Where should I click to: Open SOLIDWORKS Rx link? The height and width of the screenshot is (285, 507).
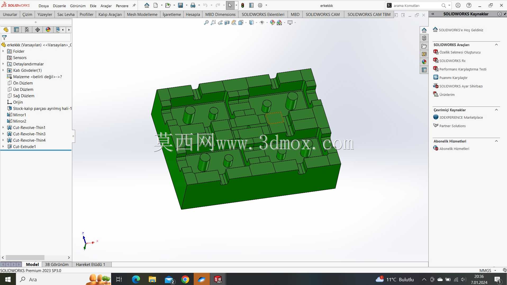tap(452, 61)
